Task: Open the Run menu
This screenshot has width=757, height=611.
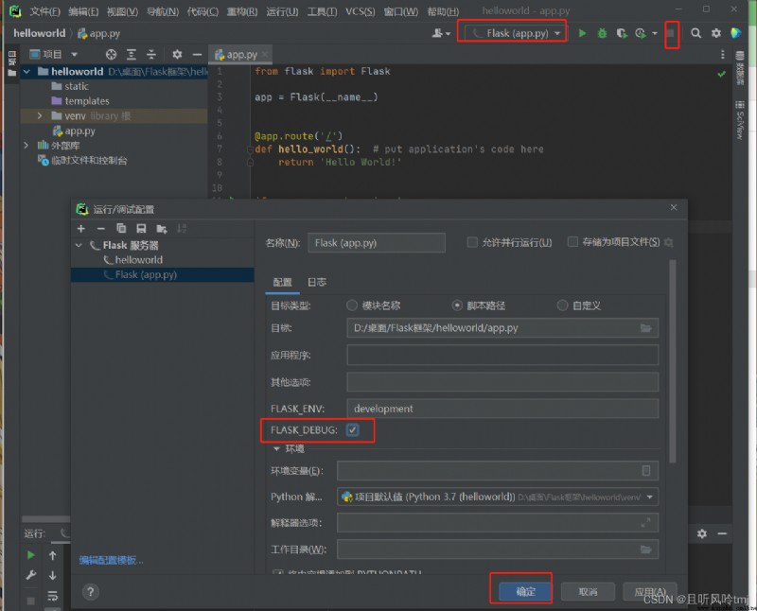Action: 282,11
